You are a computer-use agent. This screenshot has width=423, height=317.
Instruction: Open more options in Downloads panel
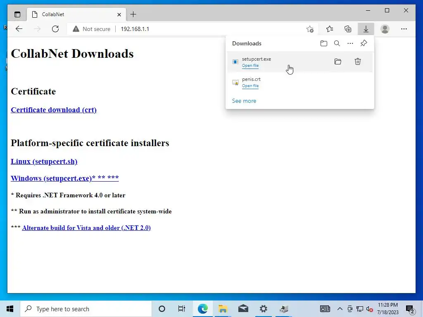click(x=350, y=43)
